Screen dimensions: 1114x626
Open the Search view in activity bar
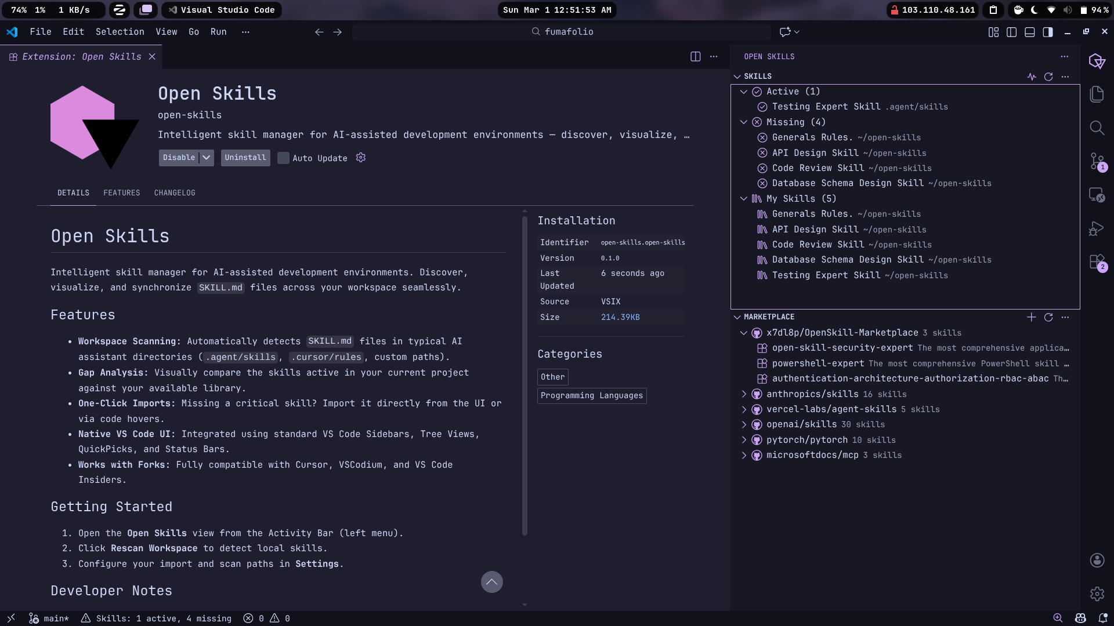tap(1097, 128)
